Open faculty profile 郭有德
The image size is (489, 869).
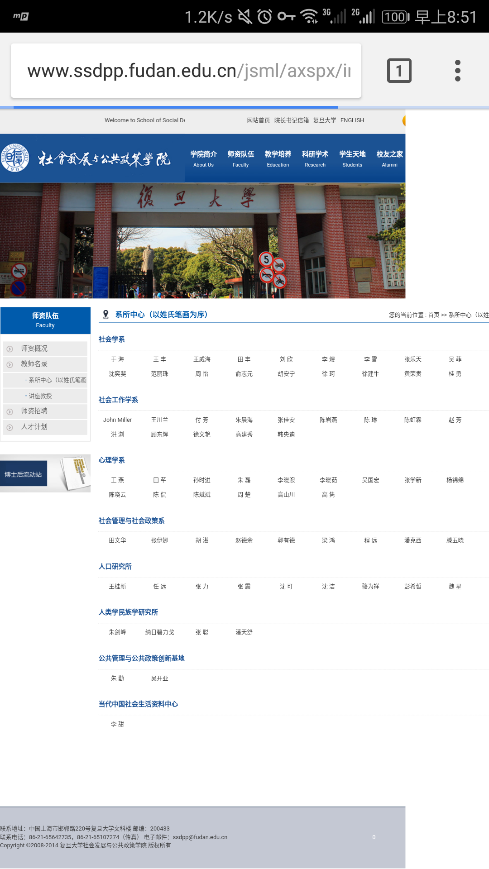point(286,540)
